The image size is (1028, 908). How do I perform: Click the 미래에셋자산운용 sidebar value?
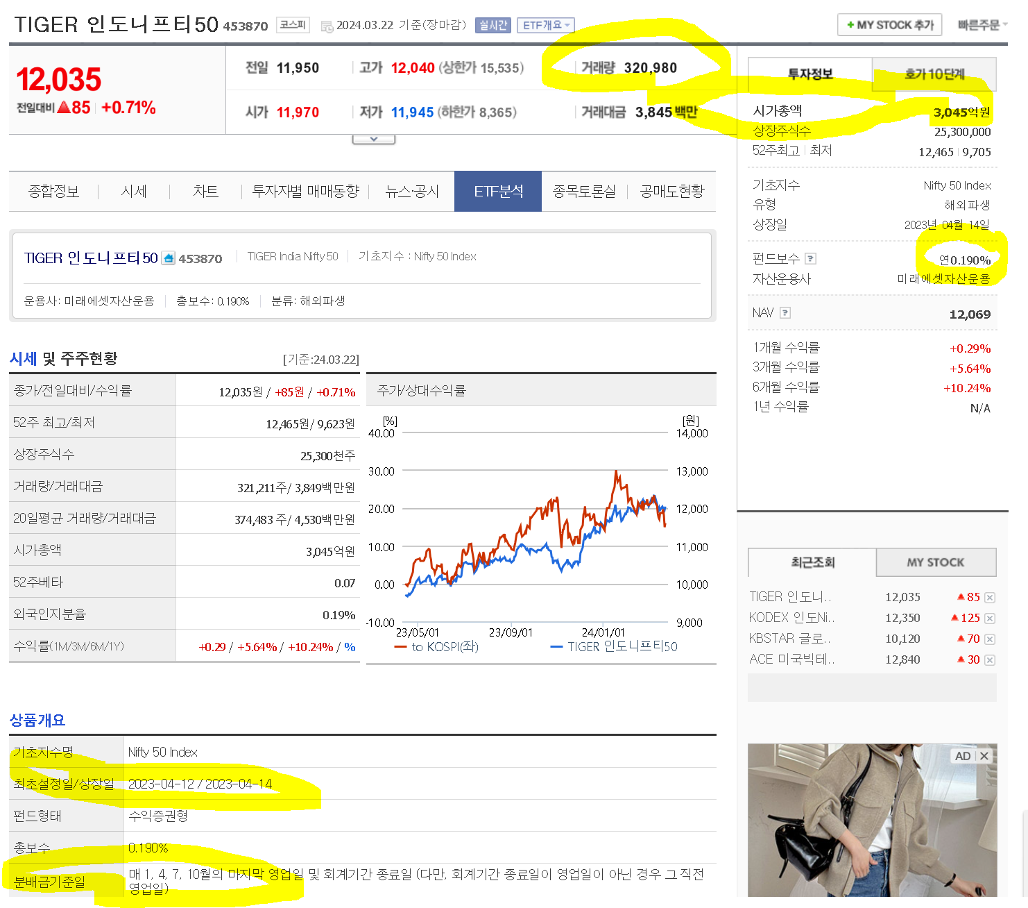click(x=943, y=279)
